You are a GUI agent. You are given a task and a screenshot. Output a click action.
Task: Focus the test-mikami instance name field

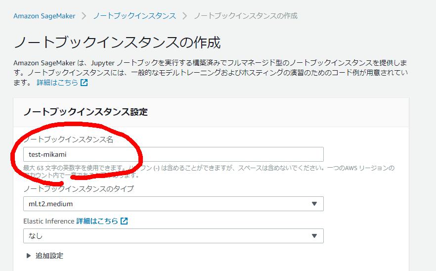173,154
